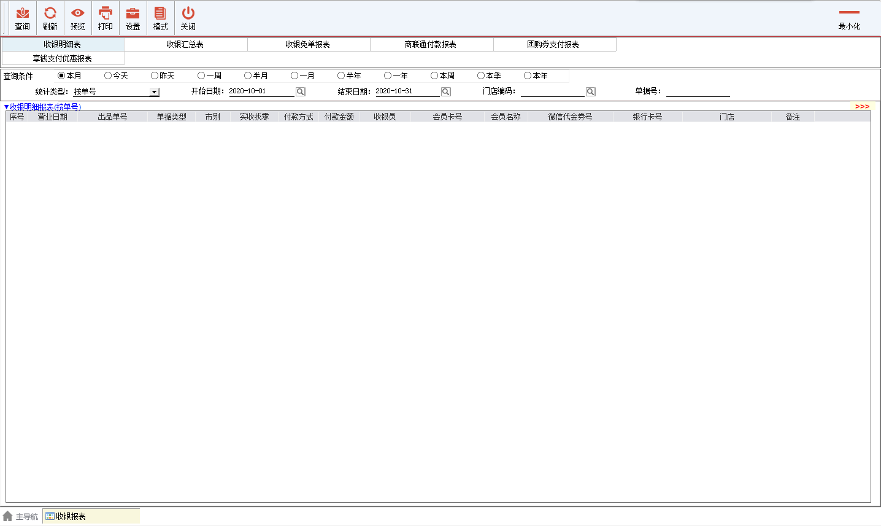
Task: Click the 结束日期 input field
Action: pyautogui.click(x=408, y=91)
